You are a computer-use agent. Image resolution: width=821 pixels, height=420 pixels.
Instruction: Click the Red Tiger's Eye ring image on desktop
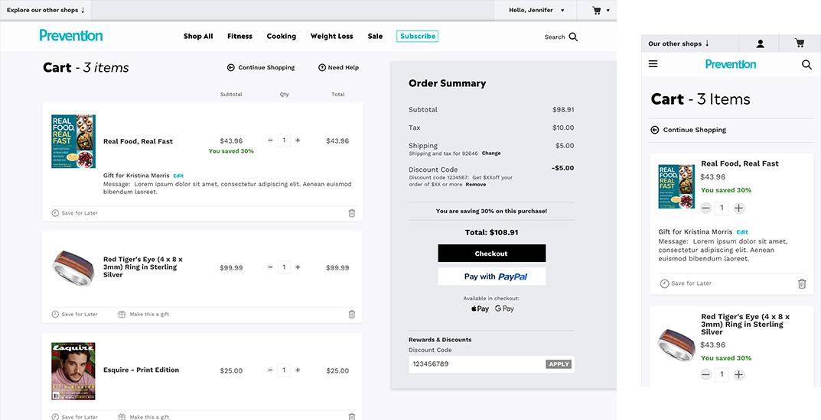[x=73, y=268]
